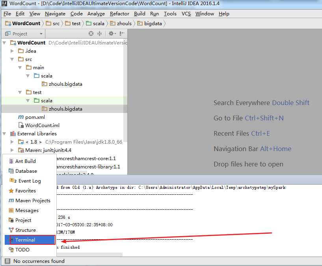This screenshot has height=266, width=322.
Task: Open the Build menu
Action: [x=140, y=14]
